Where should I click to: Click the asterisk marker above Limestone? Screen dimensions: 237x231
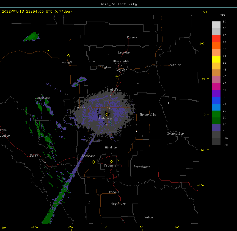[x=42, y=95]
